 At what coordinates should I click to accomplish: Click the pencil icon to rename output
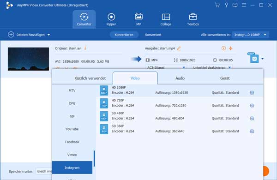pos(179,48)
